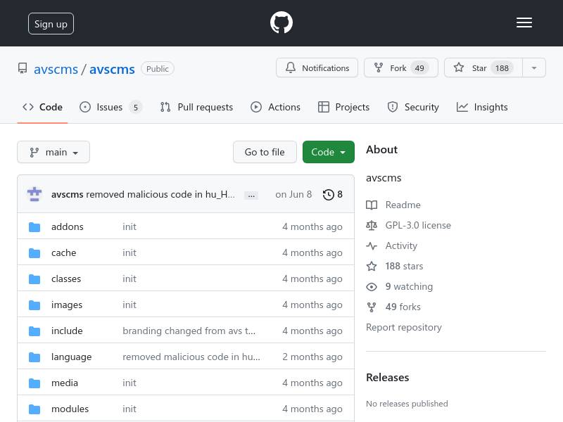563x422 pixels.
Task: Click the '2 months ago' timestamp
Action: 312,357
